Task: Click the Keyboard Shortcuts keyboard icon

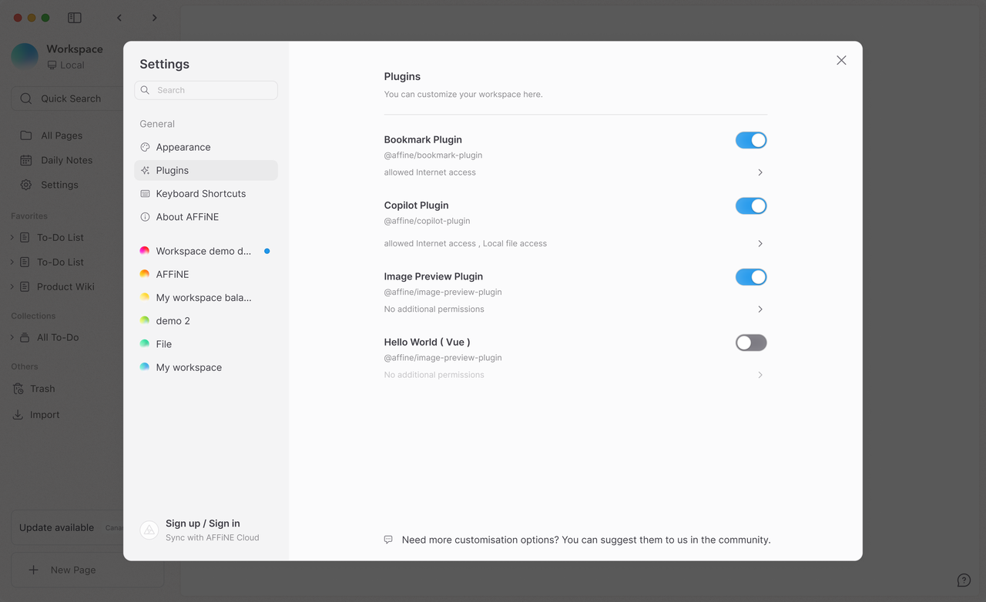Action: pyautogui.click(x=145, y=193)
